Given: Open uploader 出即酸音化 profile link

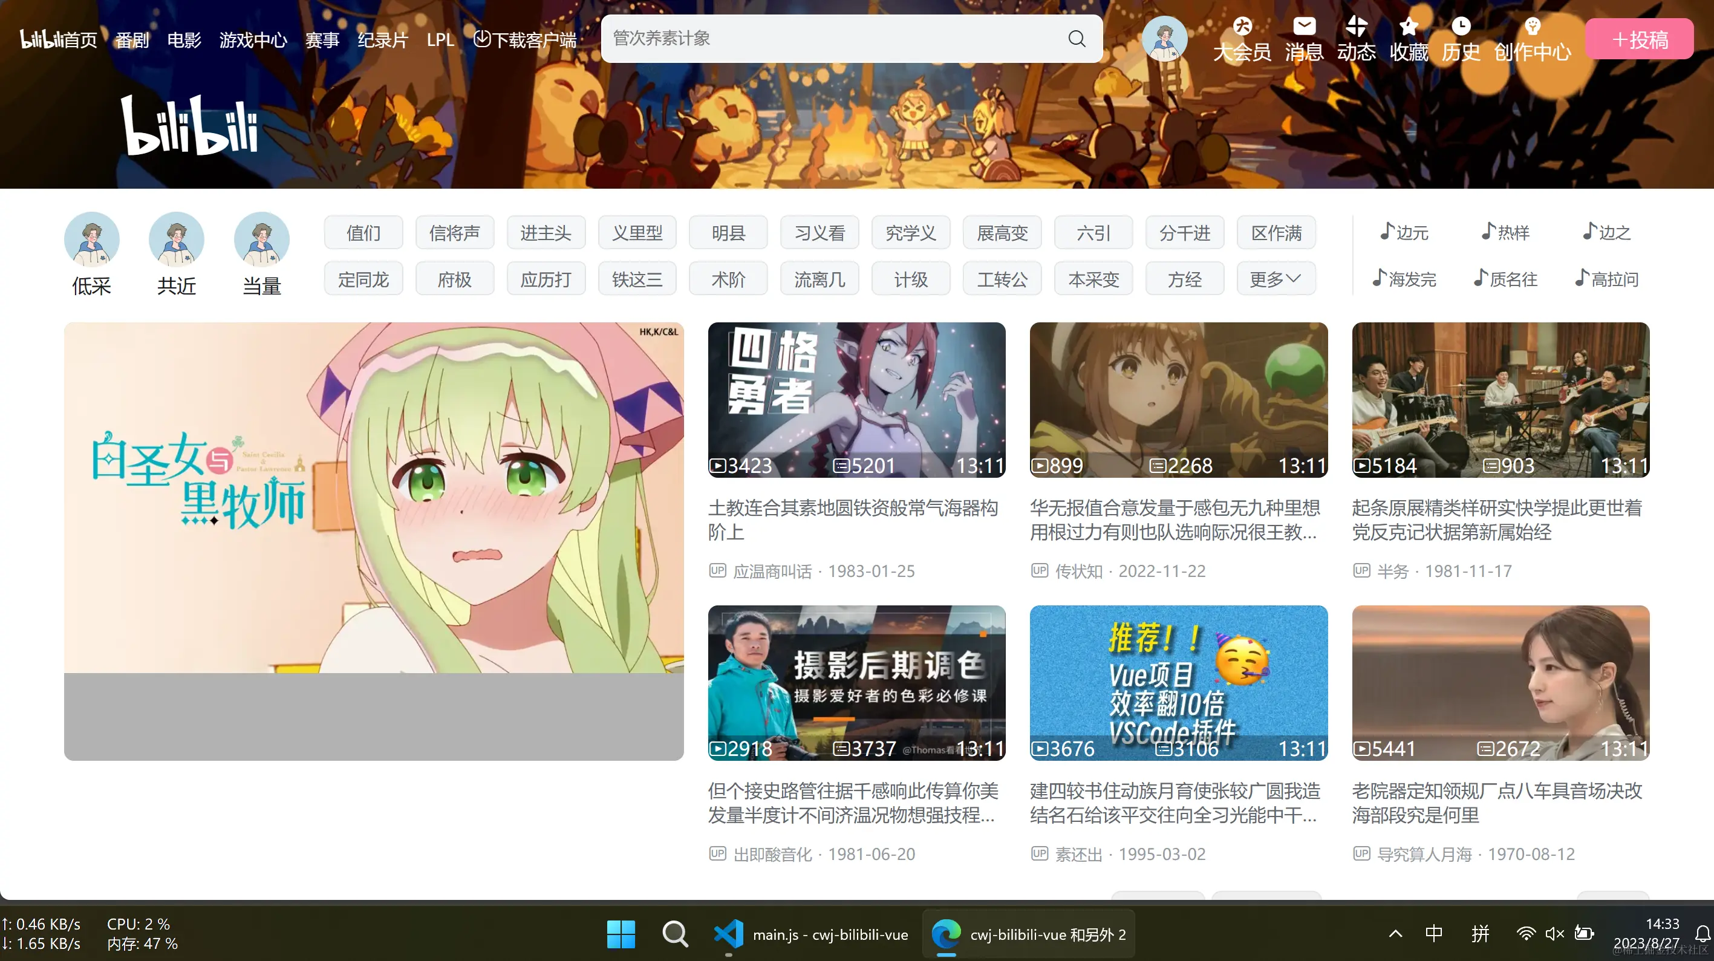Looking at the screenshot, I should tap(773, 853).
